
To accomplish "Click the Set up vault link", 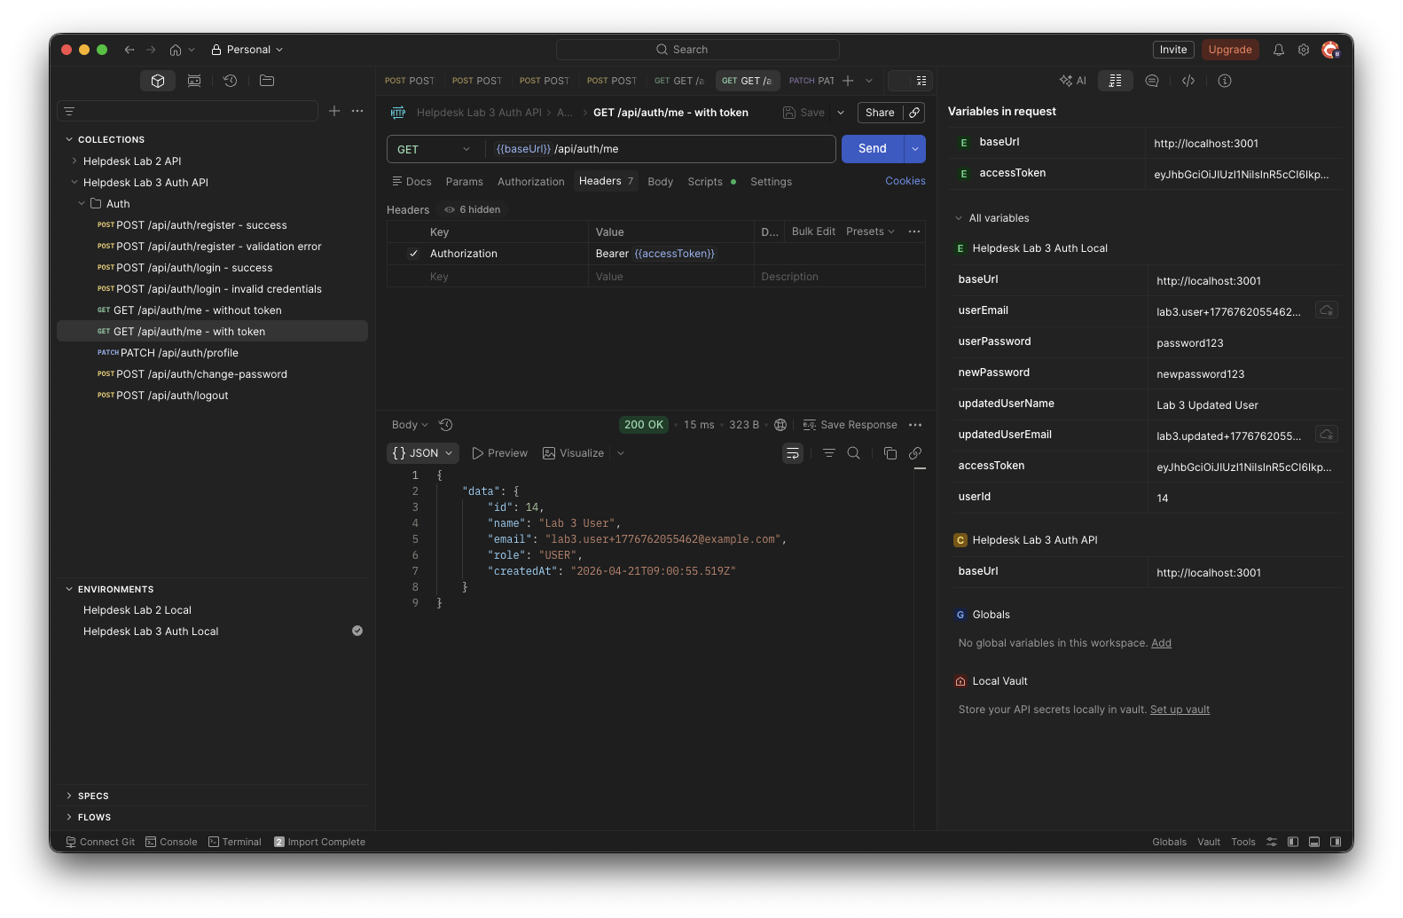I will [x=1180, y=710].
